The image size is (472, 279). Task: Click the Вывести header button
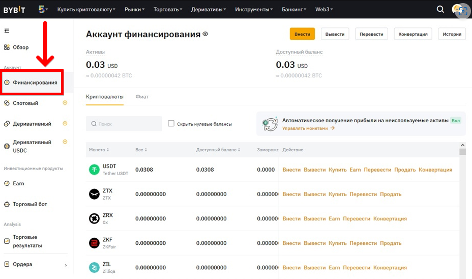(335, 34)
